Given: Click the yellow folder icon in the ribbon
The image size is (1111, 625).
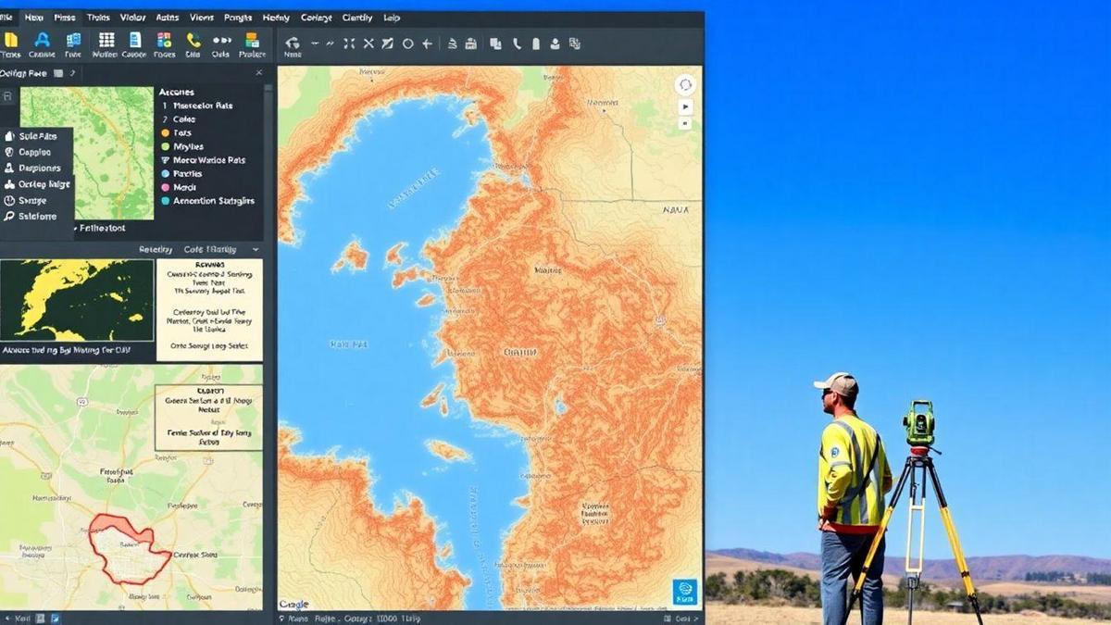Looking at the screenshot, I should (11, 40).
